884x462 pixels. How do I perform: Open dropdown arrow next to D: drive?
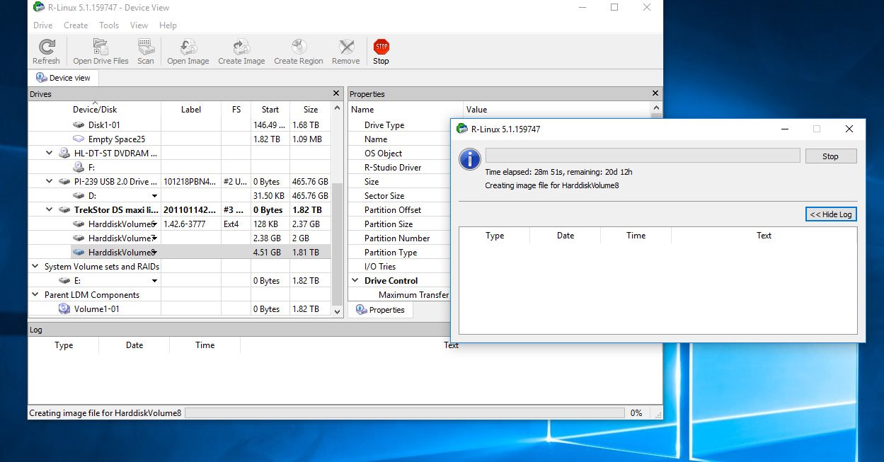click(154, 196)
